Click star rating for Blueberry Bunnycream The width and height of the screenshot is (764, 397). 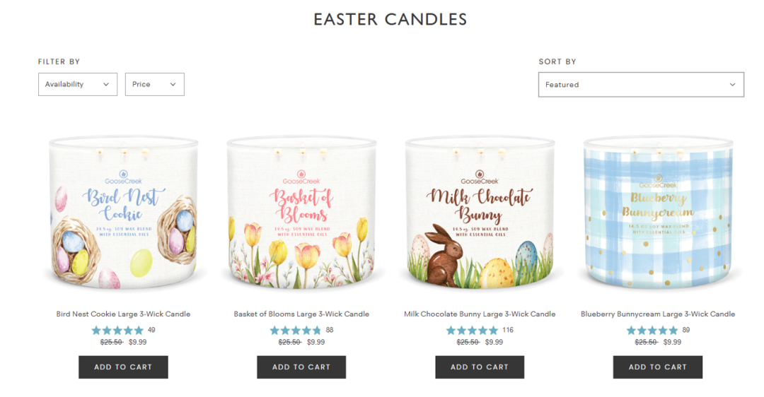point(652,331)
